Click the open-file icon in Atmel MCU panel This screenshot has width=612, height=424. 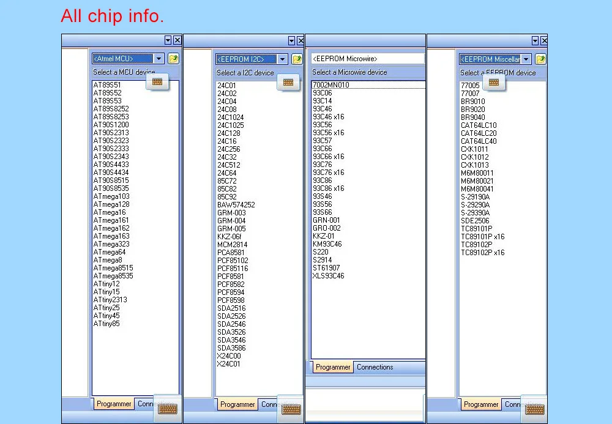[173, 59]
